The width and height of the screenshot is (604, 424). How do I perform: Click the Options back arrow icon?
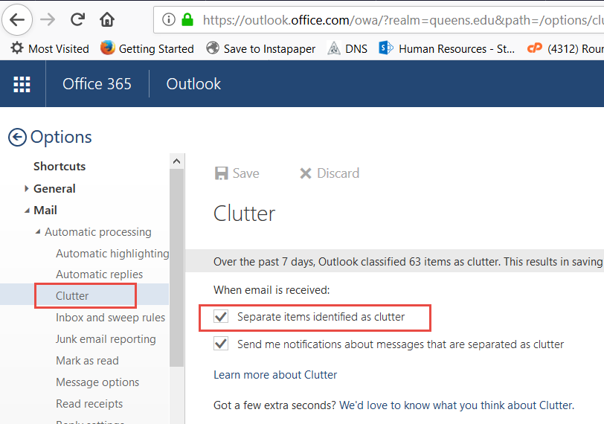(17, 137)
